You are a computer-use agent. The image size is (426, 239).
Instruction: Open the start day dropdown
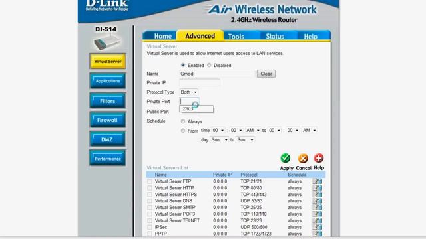point(219,140)
